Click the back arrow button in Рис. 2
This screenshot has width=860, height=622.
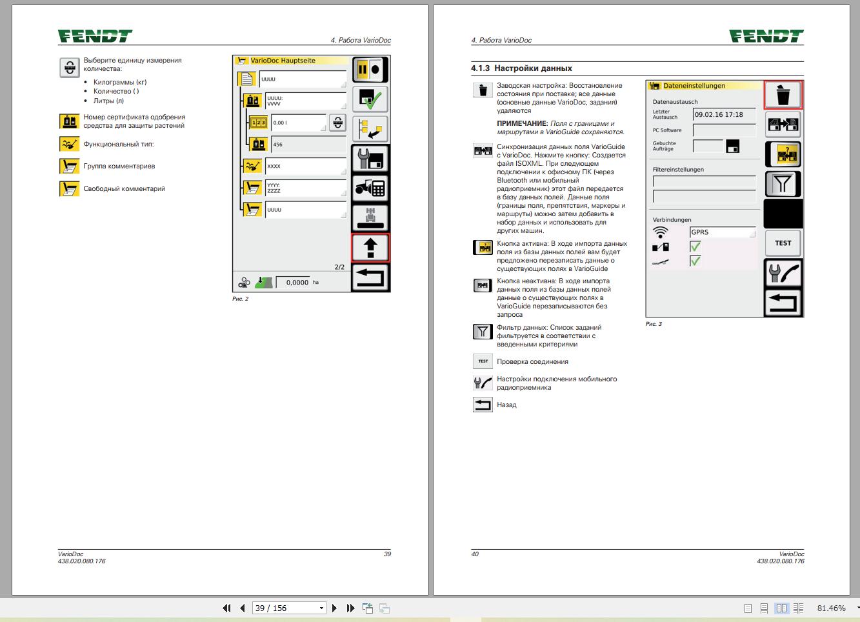370,277
